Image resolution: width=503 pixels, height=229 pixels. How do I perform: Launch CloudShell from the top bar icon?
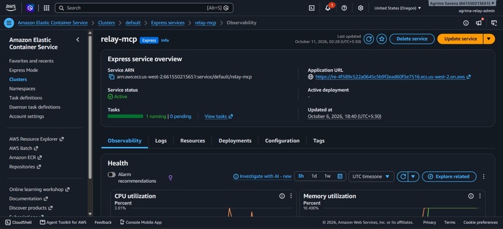311,8
